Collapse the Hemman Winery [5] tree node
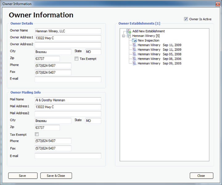 point(124,36)
